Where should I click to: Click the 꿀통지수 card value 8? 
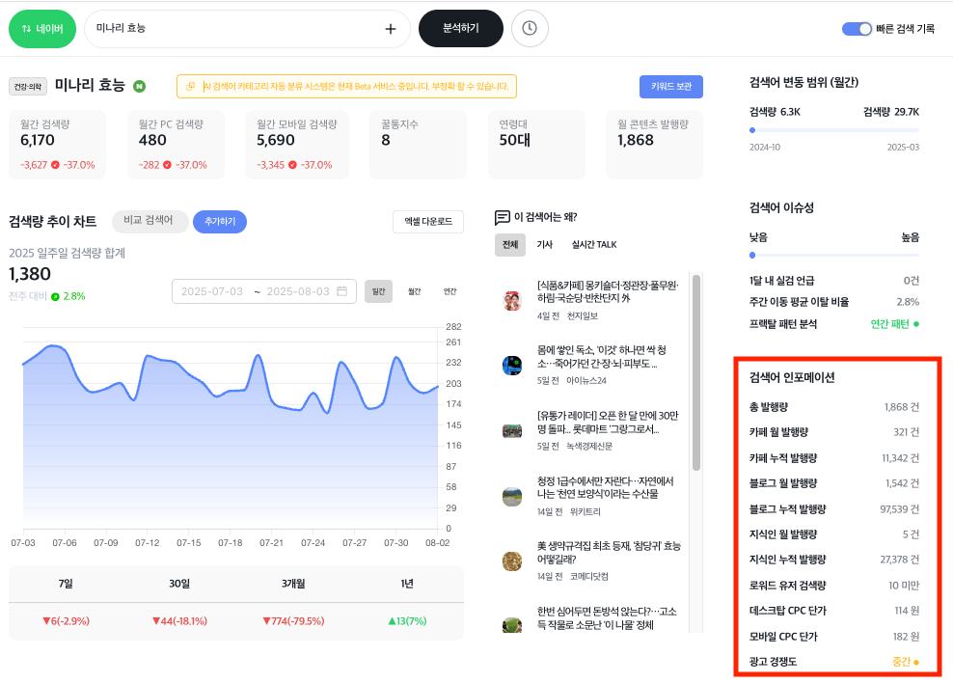point(386,140)
